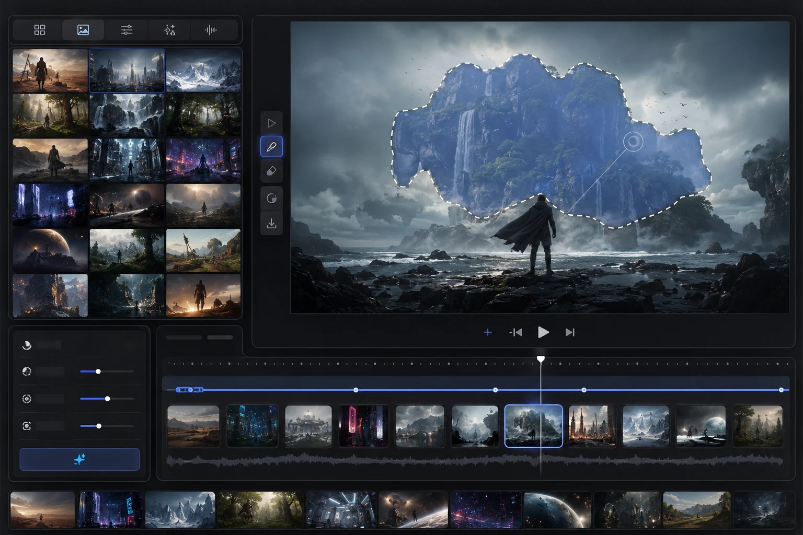This screenshot has width=803, height=535.
Task: Switch to the audio waveform tab
Action: click(211, 30)
